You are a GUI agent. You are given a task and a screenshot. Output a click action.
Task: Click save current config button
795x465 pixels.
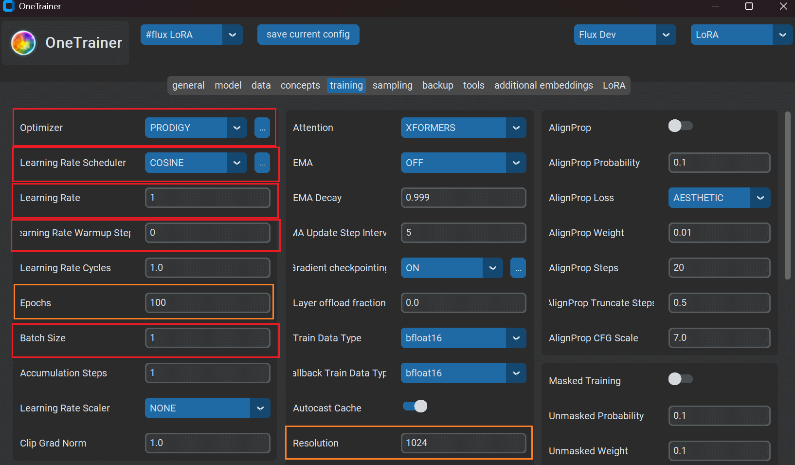(308, 35)
